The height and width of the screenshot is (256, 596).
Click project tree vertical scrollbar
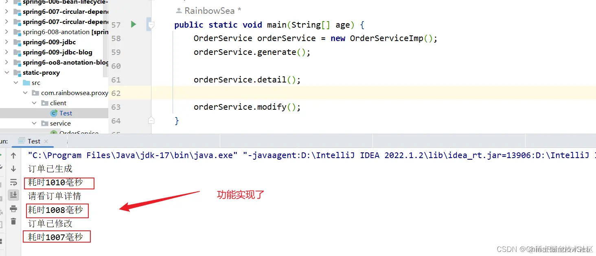click(105, 39)
